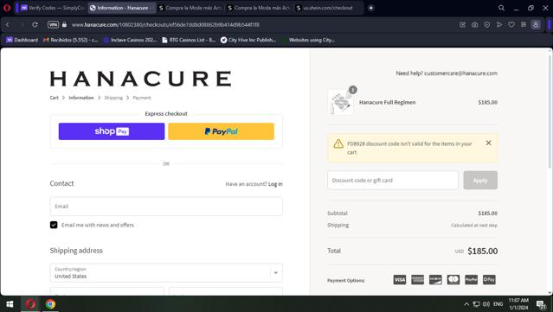Toggle the VPN badge

pos(53,25)
